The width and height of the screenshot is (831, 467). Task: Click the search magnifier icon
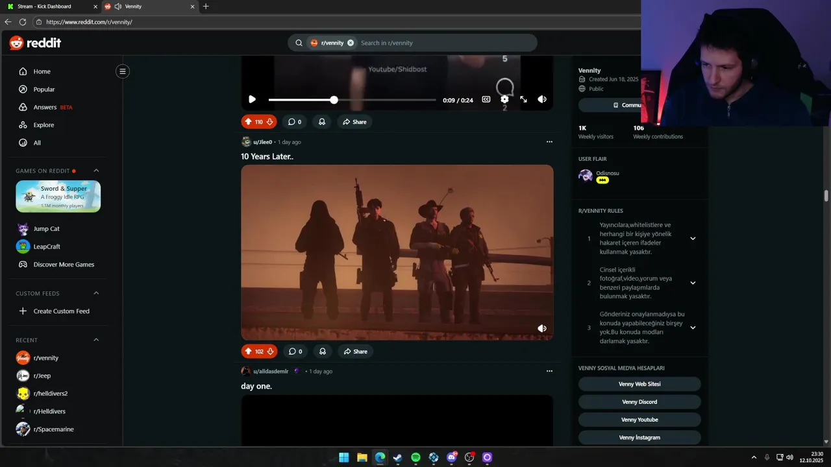(x=299, y=43)
